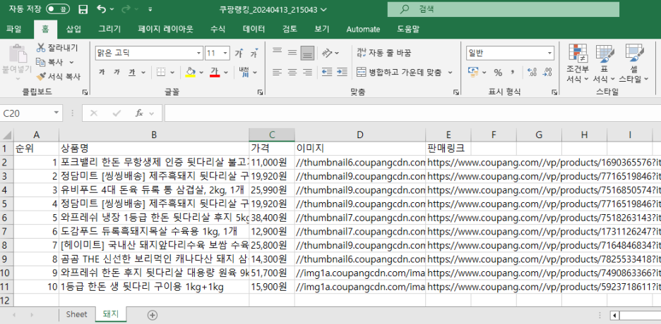
Task: Select cell containing 38,400원
Action: click(272, 218)
